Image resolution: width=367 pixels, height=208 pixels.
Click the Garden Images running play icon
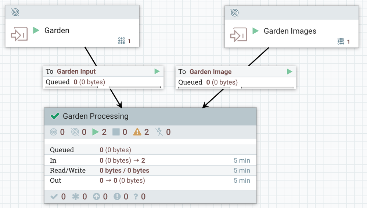[255, 31]
